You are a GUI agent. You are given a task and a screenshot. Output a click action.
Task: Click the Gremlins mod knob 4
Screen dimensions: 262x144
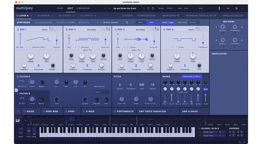[x=235, y=40]
